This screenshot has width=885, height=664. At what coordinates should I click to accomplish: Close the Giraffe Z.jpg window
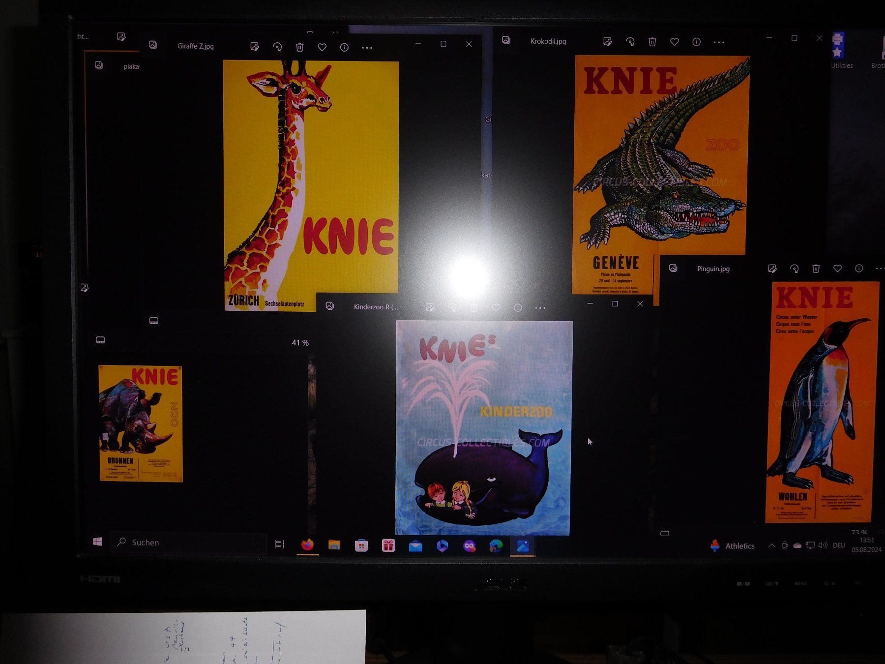(x=469, y=44)
